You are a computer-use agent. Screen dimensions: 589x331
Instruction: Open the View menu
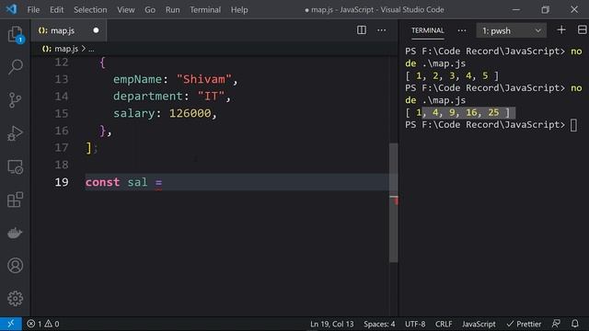(x=125, y=9)
